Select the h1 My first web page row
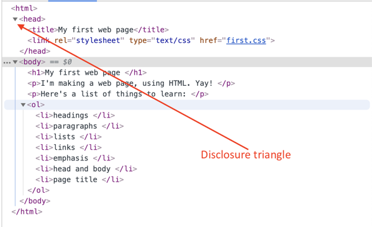Image resolution: width=372 pixels, height=227 pixels. [x=87, y=73]
